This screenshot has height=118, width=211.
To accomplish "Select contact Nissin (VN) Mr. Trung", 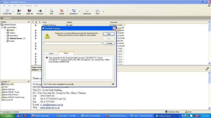I will 10,92.
